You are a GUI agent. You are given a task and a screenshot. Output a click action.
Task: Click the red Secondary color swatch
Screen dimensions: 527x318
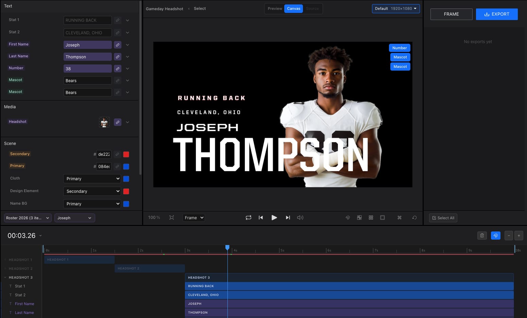pyautogui.click(x=126, y=154)
